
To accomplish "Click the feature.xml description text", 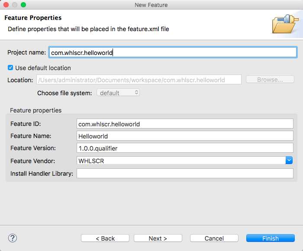I will pos(88,29).
